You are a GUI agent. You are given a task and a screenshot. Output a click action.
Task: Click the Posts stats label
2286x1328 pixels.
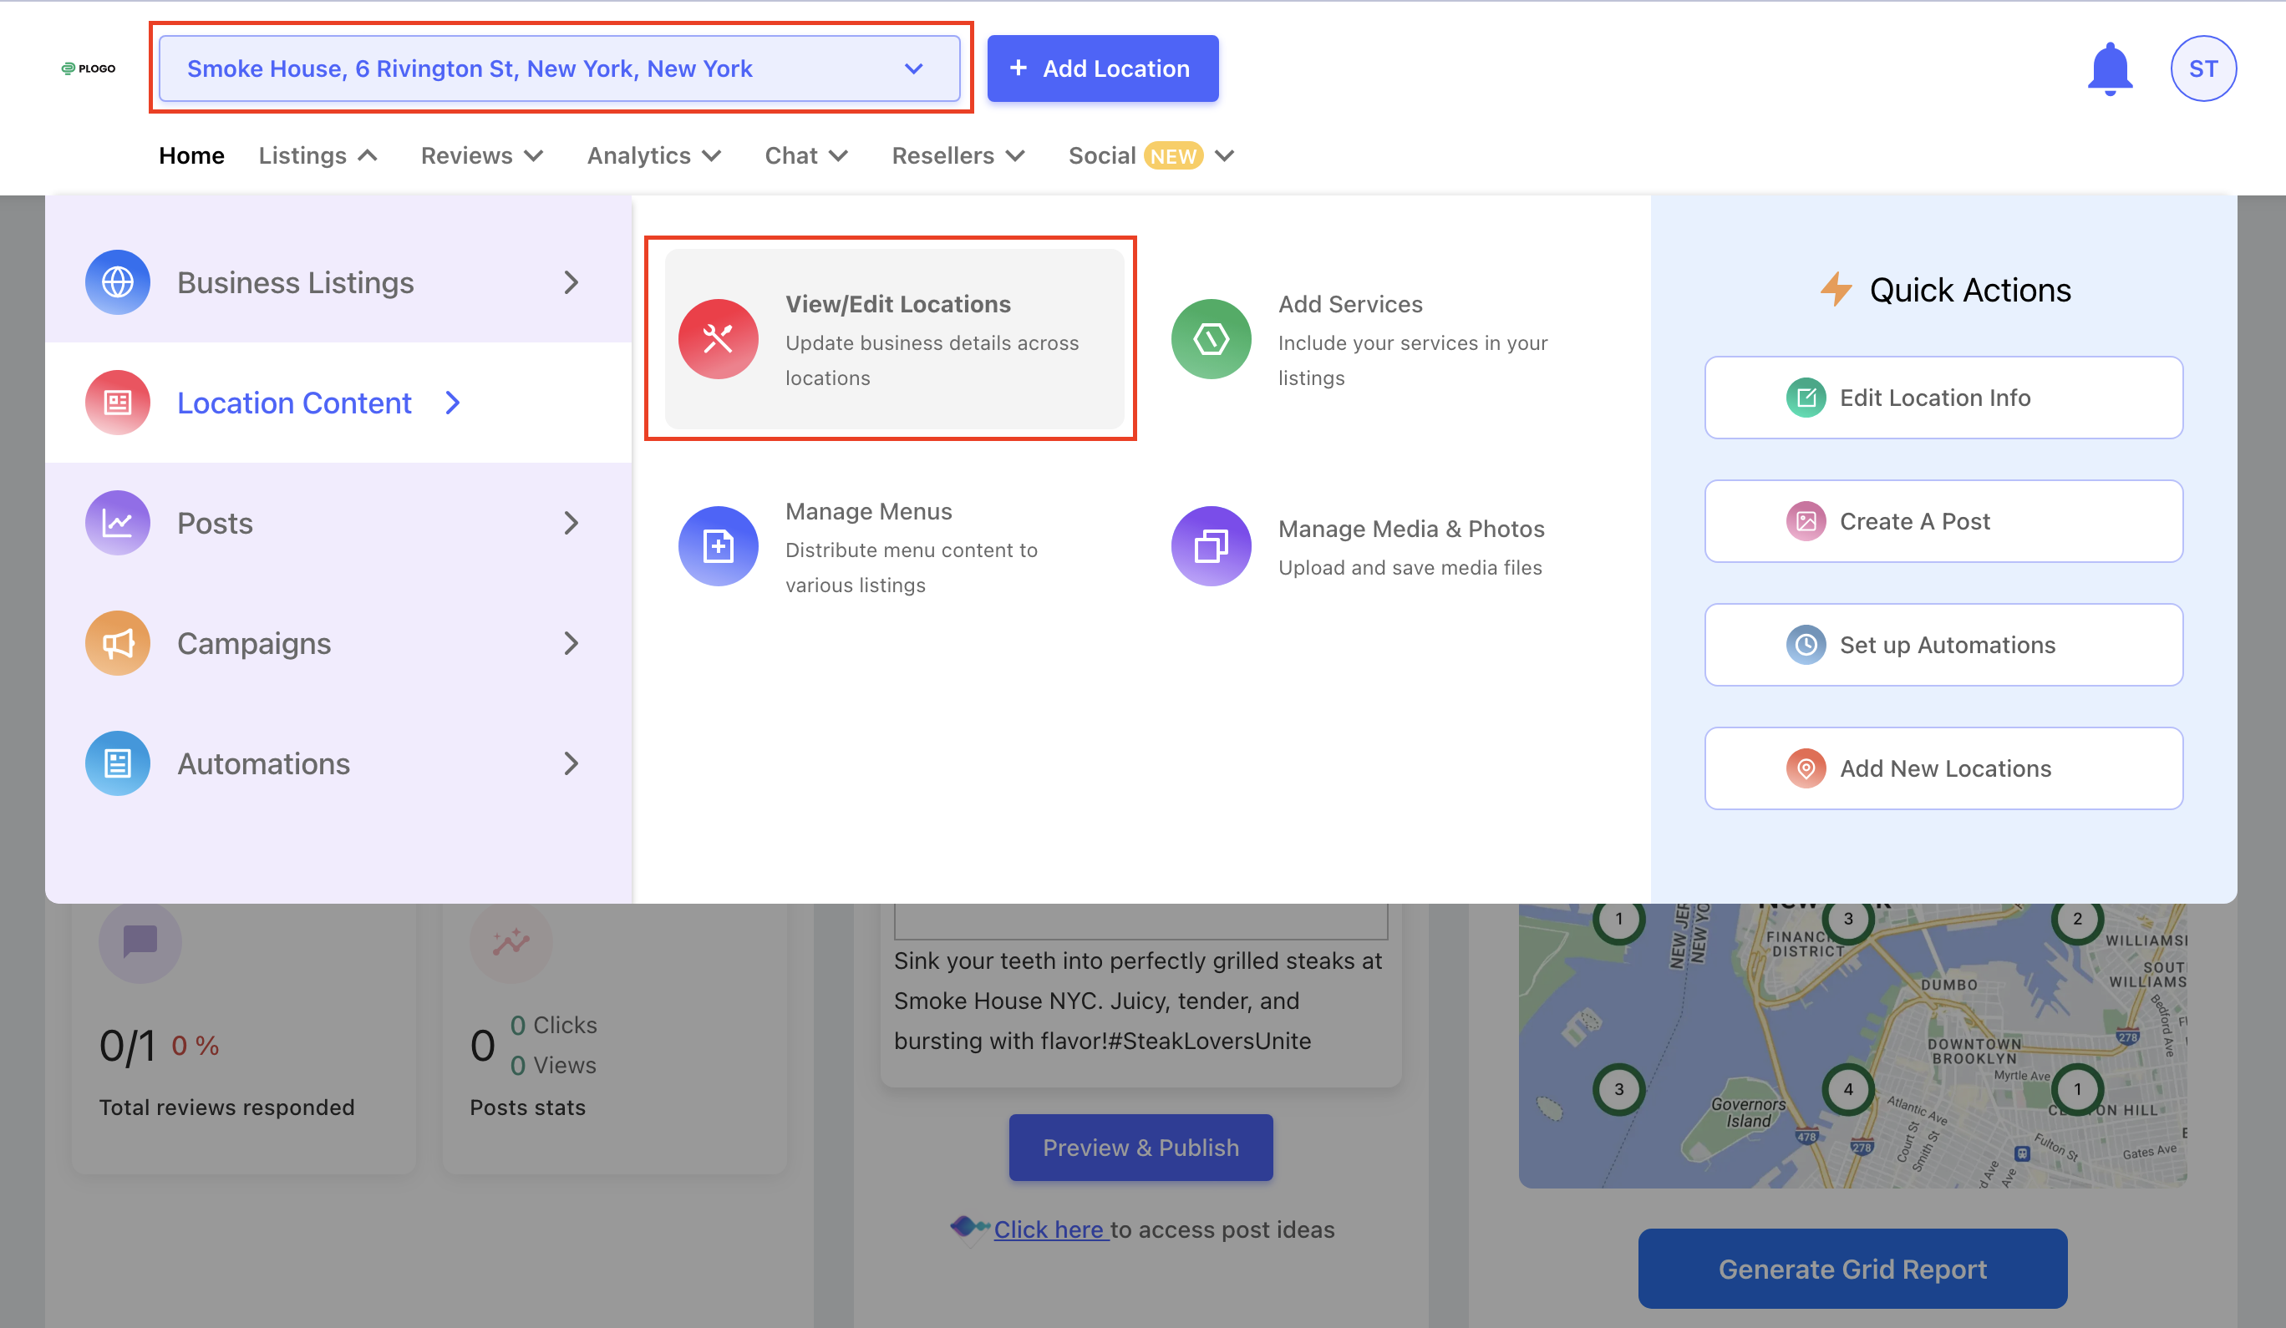pos(527,1107)
